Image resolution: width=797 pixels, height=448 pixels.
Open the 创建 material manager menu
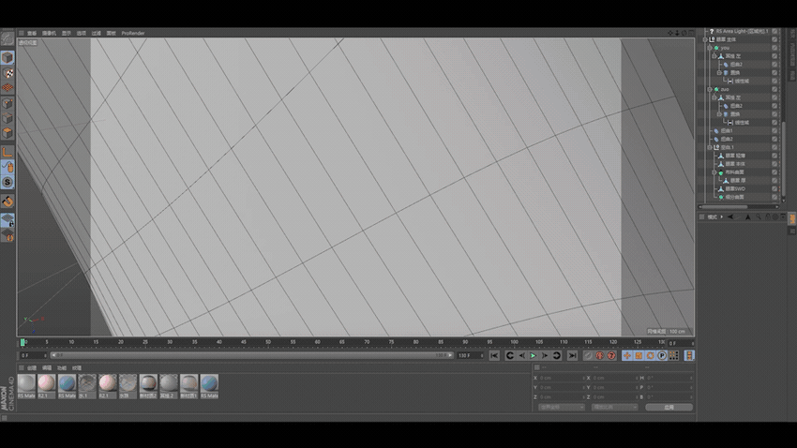coord(32,367)
